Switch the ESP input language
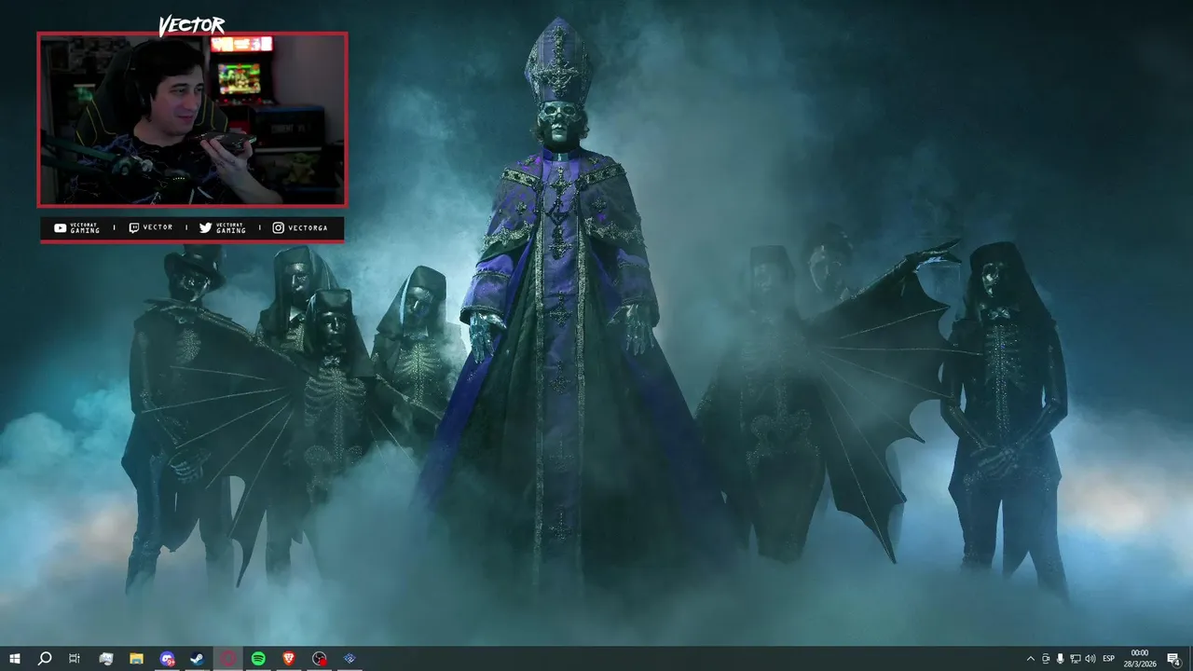This screenshot has height=671, width=1193. pos(1109,659)
